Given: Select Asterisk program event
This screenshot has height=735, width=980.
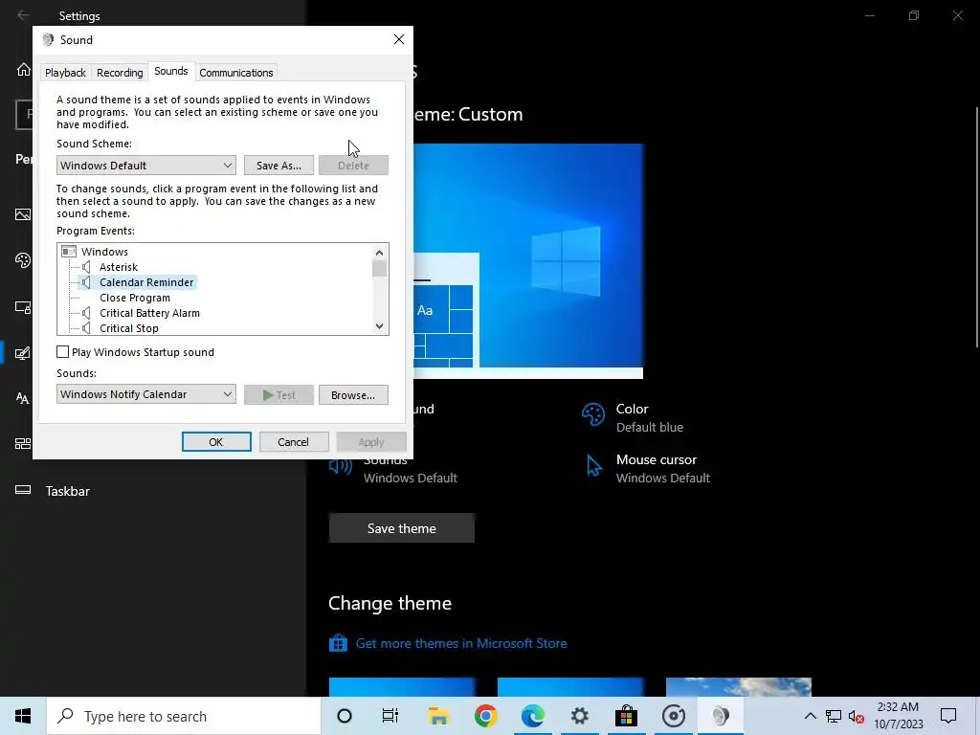Looking at the screenshot, I should tap(119, 267).
